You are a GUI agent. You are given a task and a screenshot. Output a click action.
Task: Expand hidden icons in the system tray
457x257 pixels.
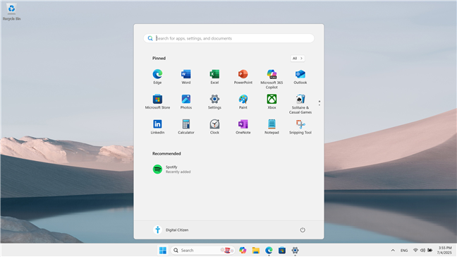(x=393, y=250)
